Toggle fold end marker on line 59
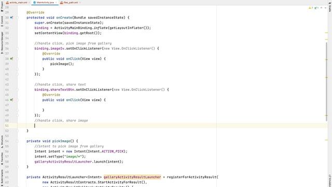 pyautogui.click(x=17, y=167)
